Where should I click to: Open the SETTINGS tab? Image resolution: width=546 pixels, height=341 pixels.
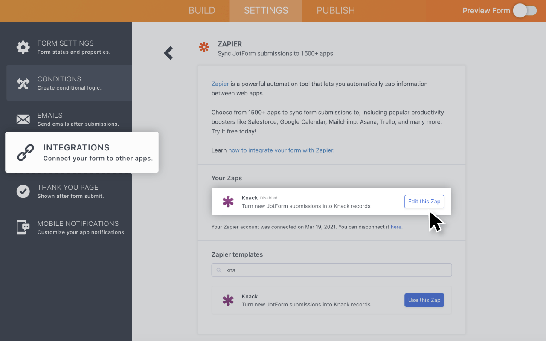coord(266,10)
